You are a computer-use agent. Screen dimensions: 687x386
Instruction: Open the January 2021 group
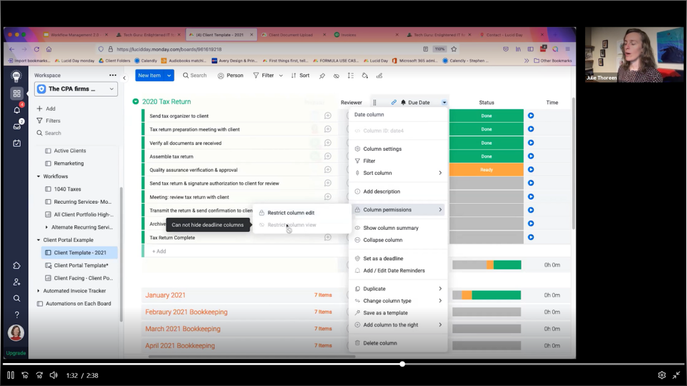[165, 295]
